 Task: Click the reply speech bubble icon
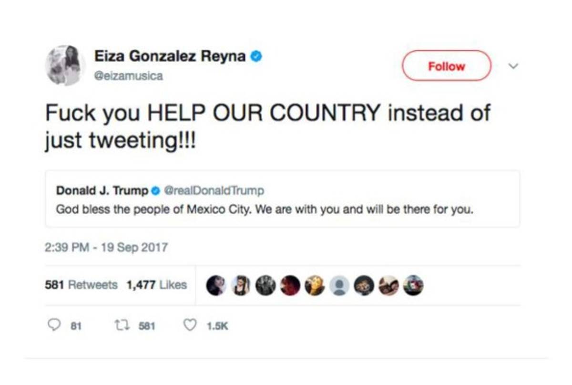coord(54,325)
